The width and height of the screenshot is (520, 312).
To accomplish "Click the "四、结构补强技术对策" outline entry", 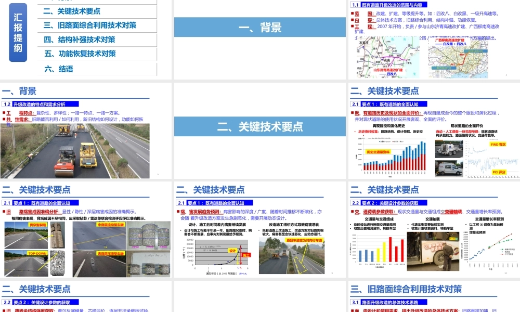I will tap(80, 40).
